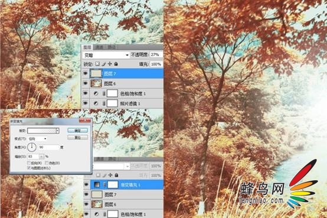The height and width of the screenshot is (218, 327).
Task: Hide 色相/饱和度 1 in upper Layers panel
Action: click(86, 93)
